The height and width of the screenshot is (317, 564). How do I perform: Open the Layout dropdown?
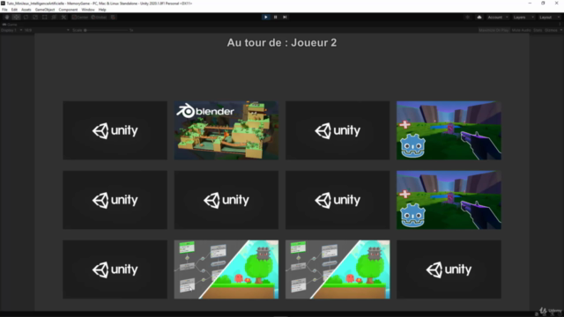(549, 18)
